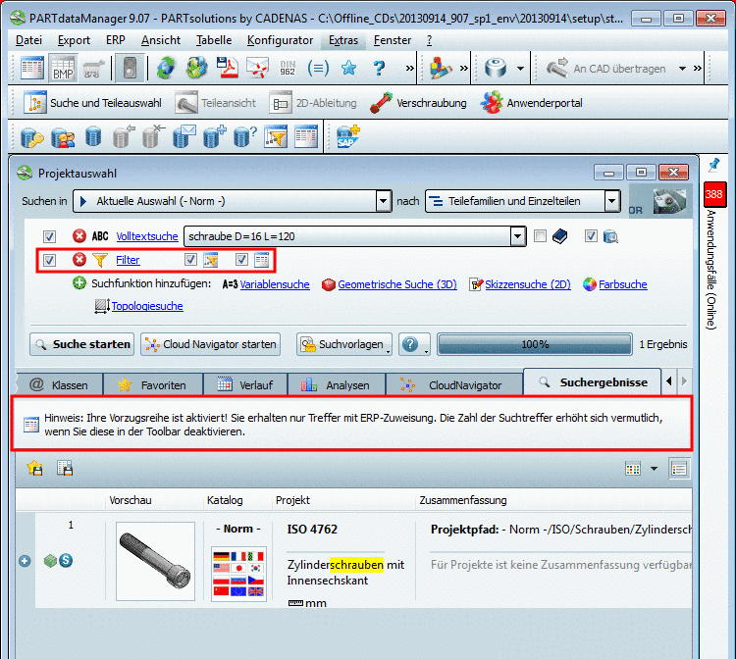Click the (=) variables toolbar icon
736x659 pixels.
click(318, 68)
